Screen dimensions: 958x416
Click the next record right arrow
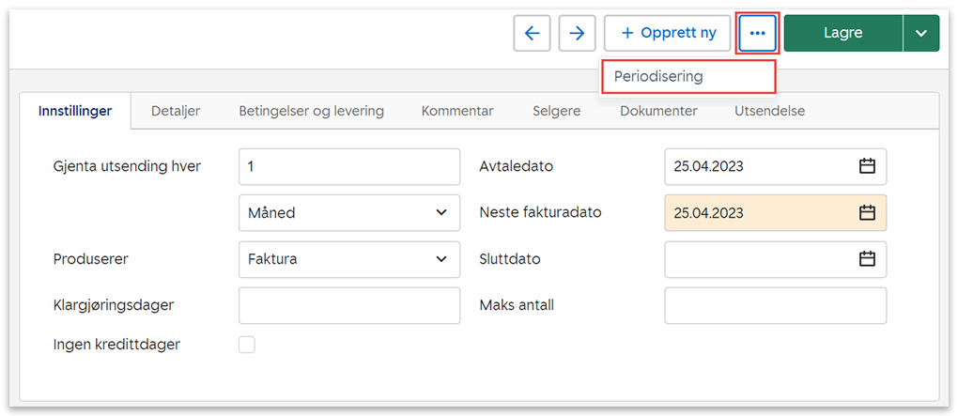click(577, 33)
